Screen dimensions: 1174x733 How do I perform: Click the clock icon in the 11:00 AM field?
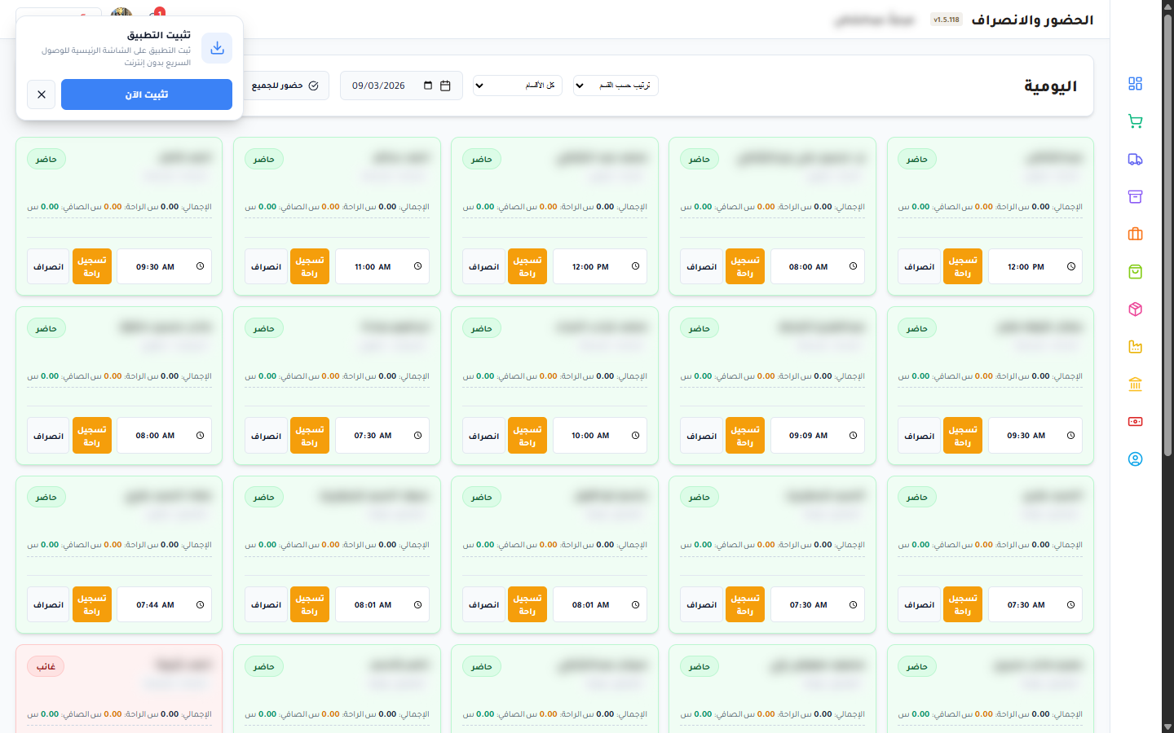point(417,266)
